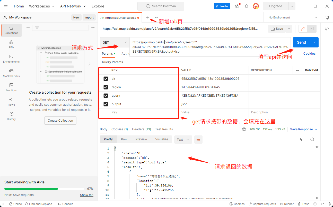Viewport: 333px width, 207px height.
Task: Open the Upgrade dropdown arrow
Action: click(x=292, y=6)
